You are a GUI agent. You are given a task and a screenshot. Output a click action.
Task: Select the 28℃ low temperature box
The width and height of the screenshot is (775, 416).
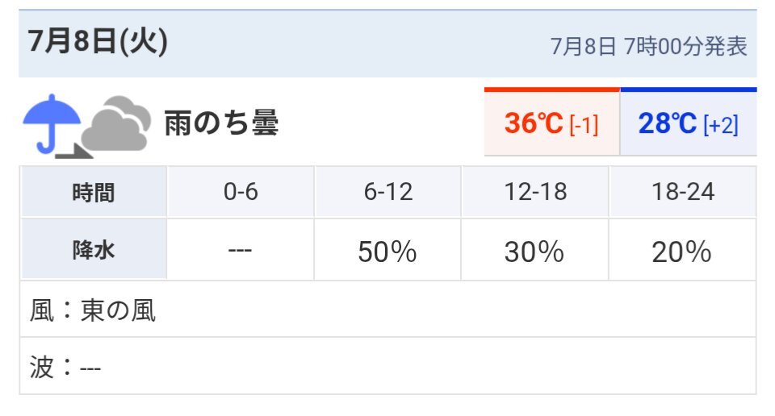(x=689, y=122)
